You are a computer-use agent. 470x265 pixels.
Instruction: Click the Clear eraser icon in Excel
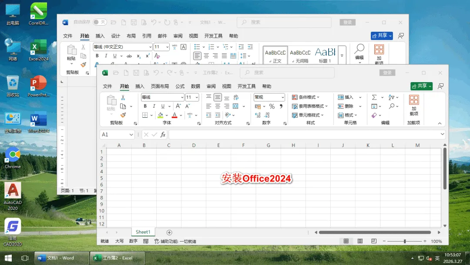(374, 115)
